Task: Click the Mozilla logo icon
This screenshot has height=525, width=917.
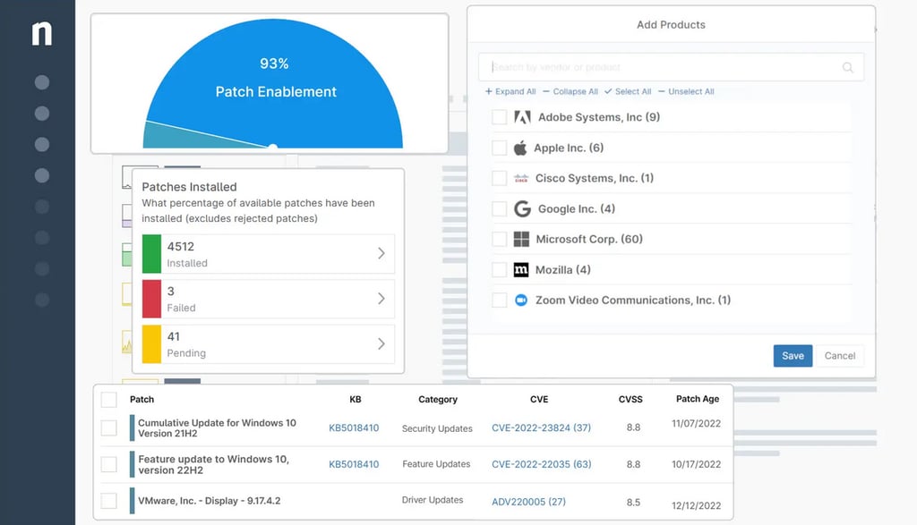Action: tap(521, 269)
